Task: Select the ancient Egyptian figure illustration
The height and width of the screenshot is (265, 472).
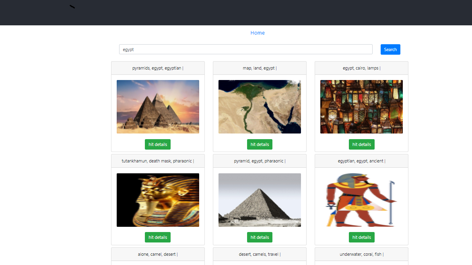Action: [361, 200]
